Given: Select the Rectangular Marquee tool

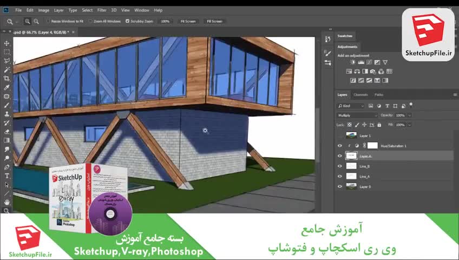Looking at the screenshot, I should (x=6, y=52).
